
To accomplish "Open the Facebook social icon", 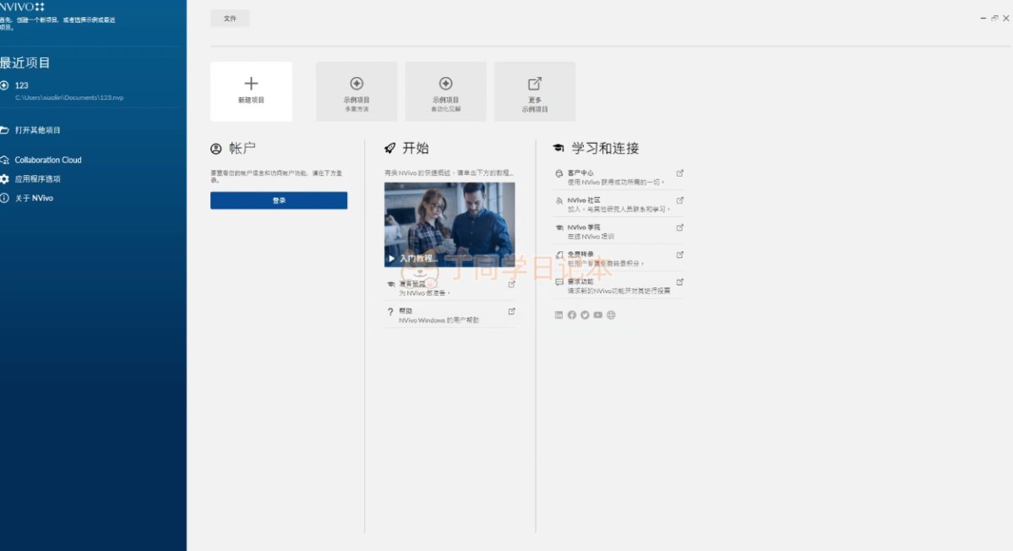I will pos(572,315).
